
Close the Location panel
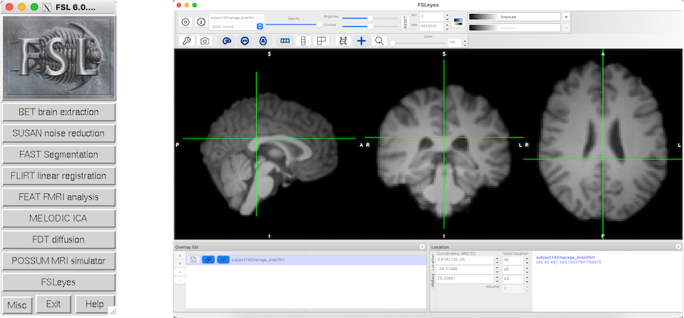point(679,246)
